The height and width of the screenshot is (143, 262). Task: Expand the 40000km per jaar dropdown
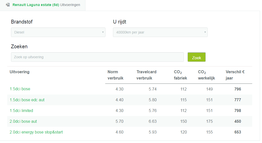tap(160, 32)
